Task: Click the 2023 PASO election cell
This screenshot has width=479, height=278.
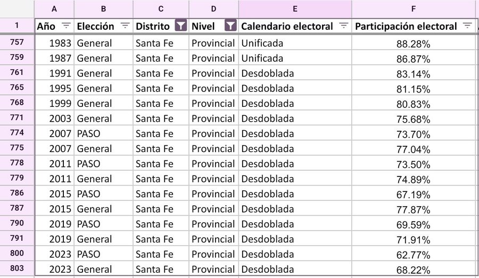Action: tap(104, 254)
